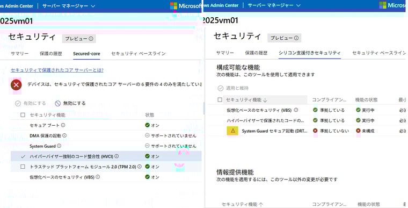Click 実行中 icon for ハイパーバイザーで保護されたコード row
Screen dimensions: 408x208
pyautogui.click(x=358, y=120)
